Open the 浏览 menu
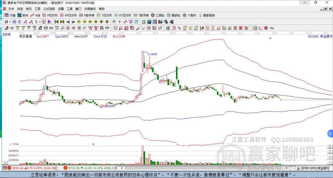Screen dimensions: 333x178 pyautogui.click(x=20, y=9)
